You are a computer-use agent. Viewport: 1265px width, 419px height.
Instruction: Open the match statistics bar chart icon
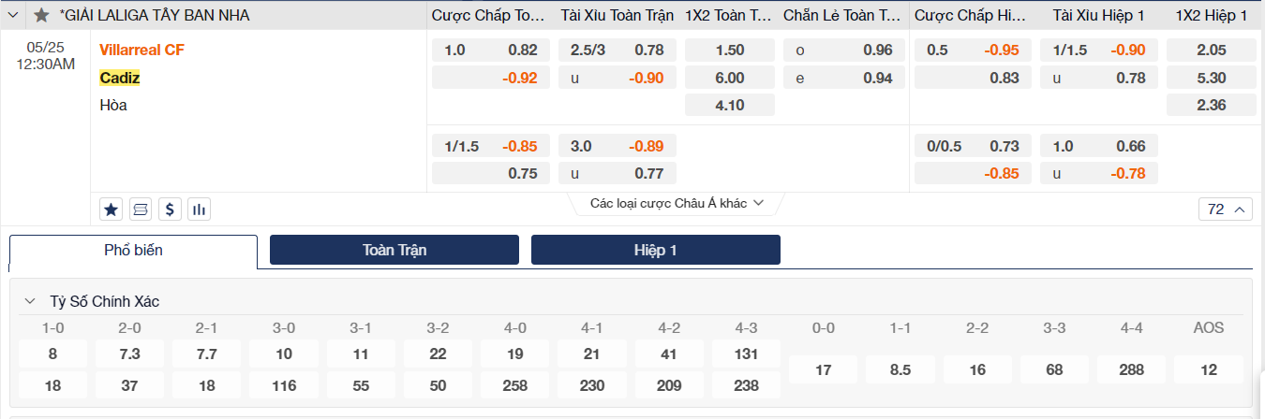pos(199,209)
